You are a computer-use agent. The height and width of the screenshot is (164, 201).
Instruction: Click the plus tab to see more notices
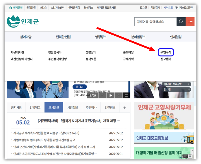[125, 108]
